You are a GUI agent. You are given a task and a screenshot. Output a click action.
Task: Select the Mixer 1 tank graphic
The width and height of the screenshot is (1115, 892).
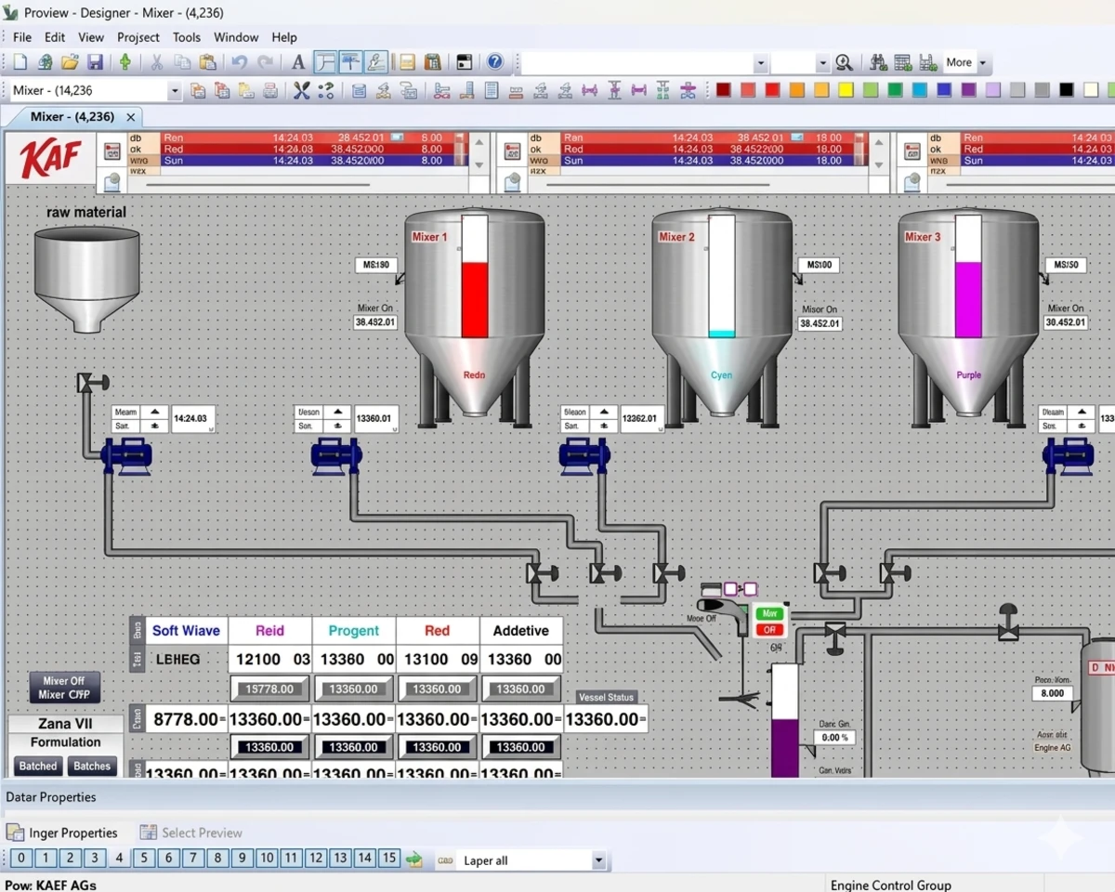(474, 316)
